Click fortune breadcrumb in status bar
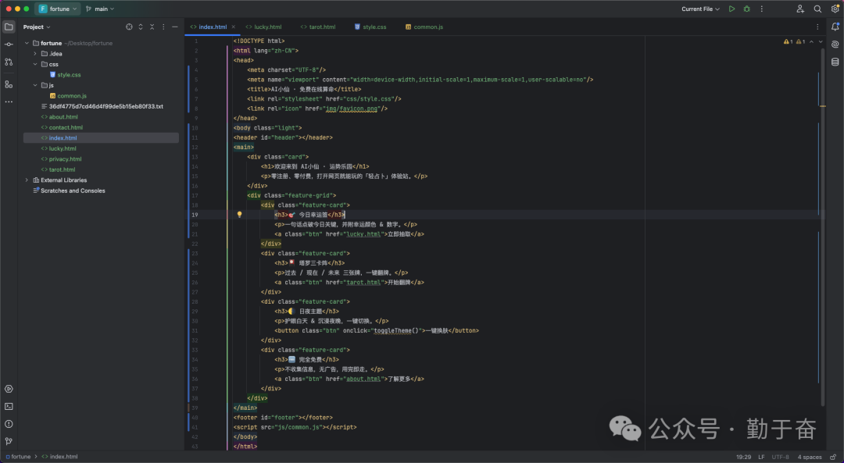Image resolution: width=844 pixels, height=463 pixels. [21, 457]
